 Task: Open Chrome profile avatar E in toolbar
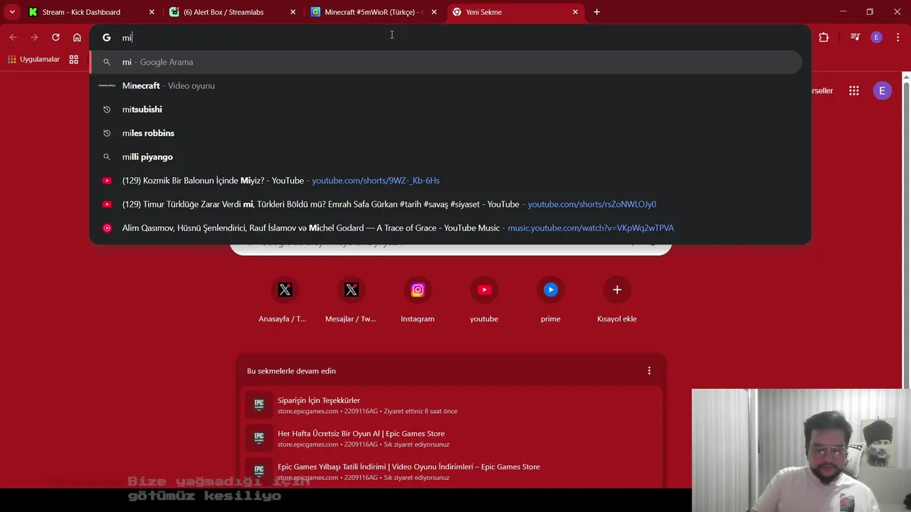pyautogui.click(x=877, y=38)
